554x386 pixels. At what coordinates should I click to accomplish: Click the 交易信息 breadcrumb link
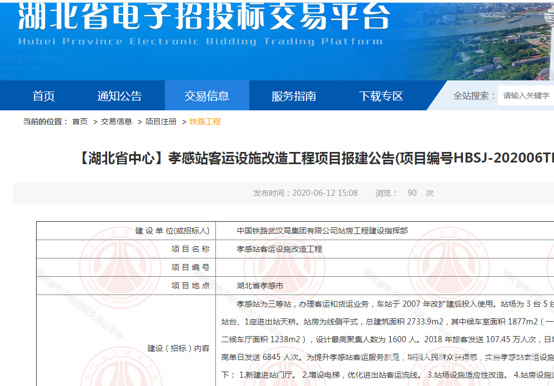(x=116, y=121)
